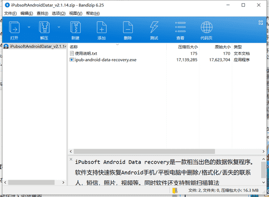
Task: Click the comment panel scroll-down arrow
Action: (264, 182)
